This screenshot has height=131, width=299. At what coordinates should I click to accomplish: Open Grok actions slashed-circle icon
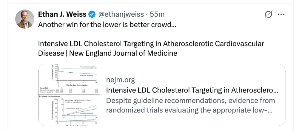coord(268,14)
